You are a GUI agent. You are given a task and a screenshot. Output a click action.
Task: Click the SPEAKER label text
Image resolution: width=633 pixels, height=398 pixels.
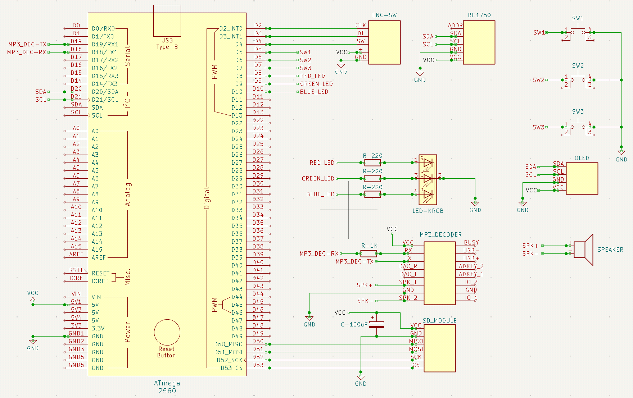(x=610, y=250)
